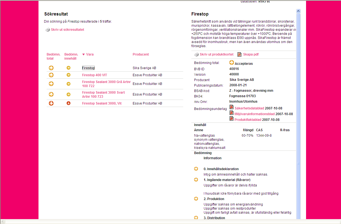
Task: Click the BK04 value Fogmassa 01703
Action: point(242,96)
